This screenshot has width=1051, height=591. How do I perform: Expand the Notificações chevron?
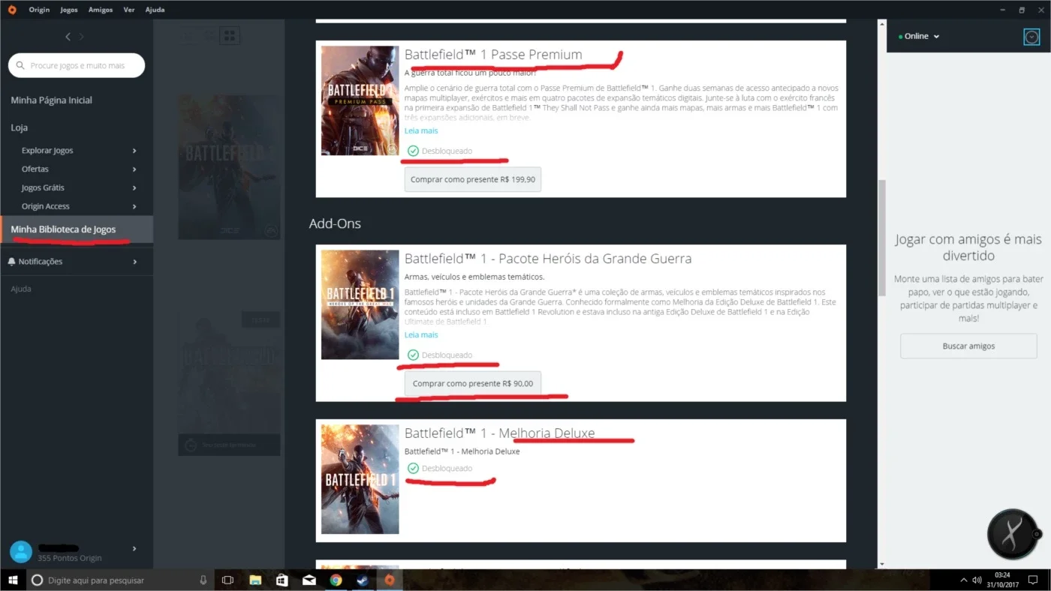tap(134, 262)
